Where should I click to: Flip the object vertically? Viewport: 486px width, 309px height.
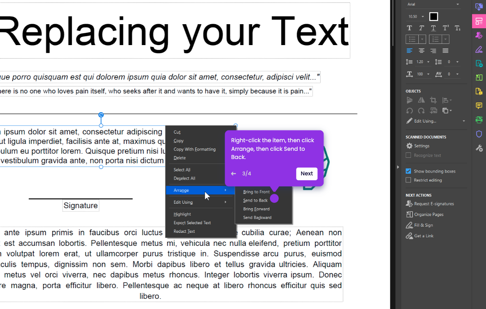point(409,100)
